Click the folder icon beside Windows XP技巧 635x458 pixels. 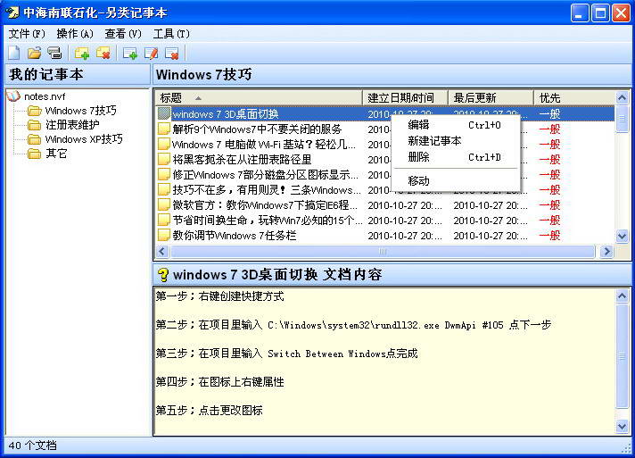tap(35, 139)
